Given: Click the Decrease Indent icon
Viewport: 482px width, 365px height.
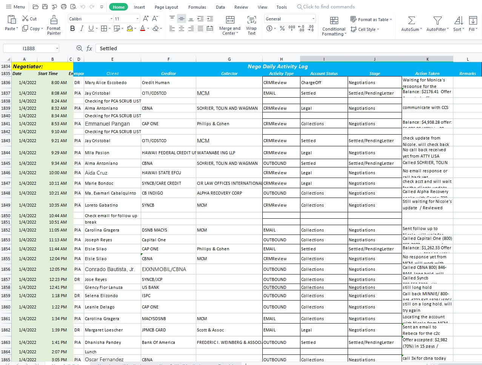Looking at the screenshot, I should (x=200, y=18).
